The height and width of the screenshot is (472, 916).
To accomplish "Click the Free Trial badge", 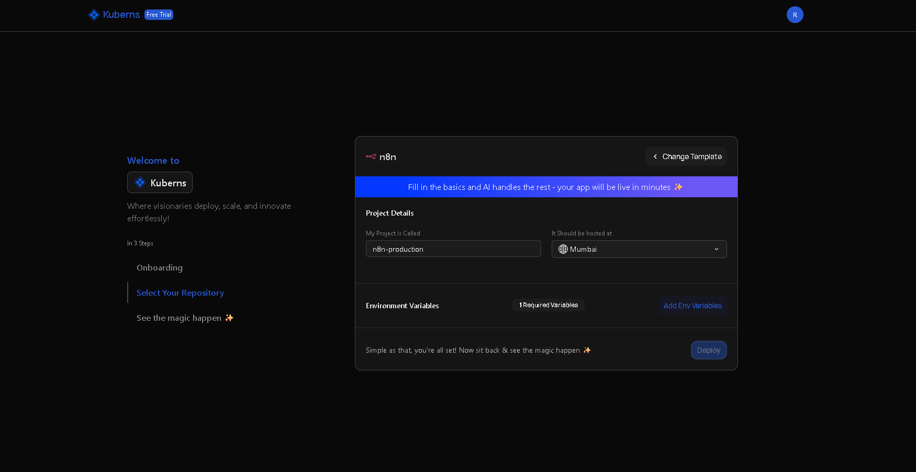I will coord(159,15).
